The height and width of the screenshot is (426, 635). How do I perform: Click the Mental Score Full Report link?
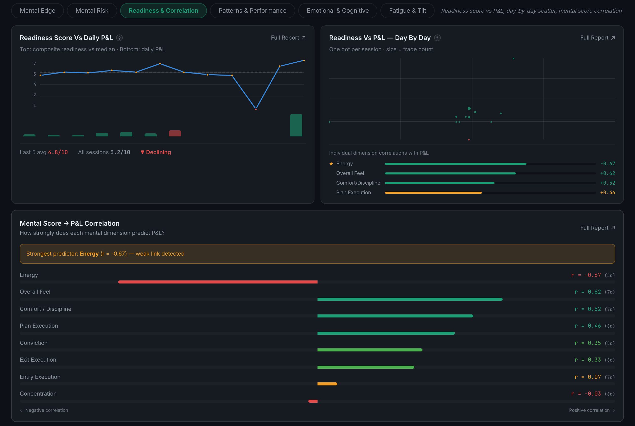597,228
